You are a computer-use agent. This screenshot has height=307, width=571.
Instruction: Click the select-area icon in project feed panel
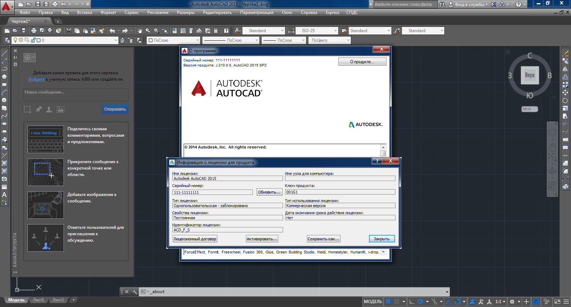click(27, 109)
